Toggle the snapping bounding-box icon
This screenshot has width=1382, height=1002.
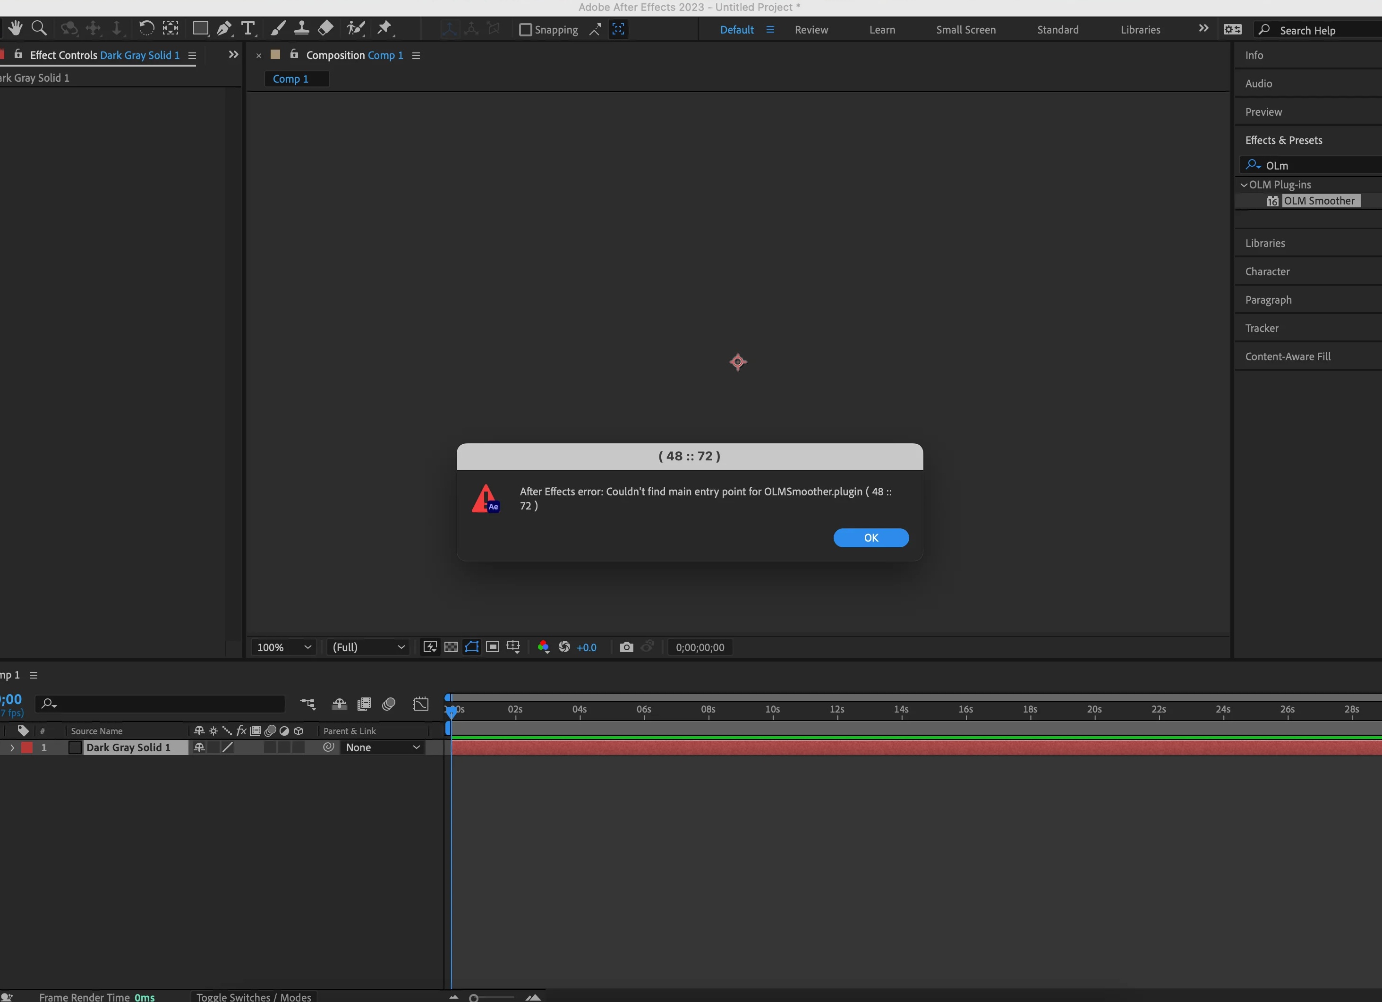(618, 29)
